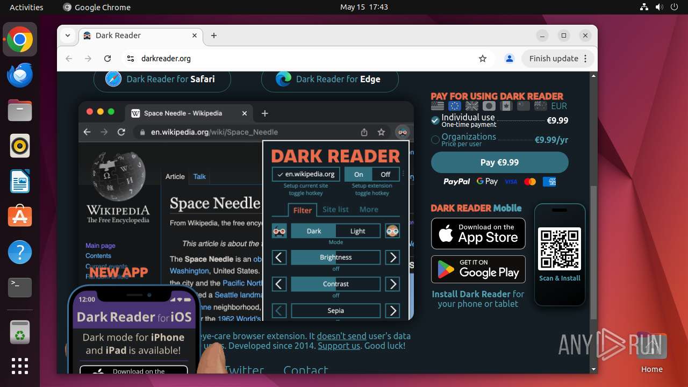
Task: Open the Dark Reader for Safari link
Action: click(x=162, y=79)
